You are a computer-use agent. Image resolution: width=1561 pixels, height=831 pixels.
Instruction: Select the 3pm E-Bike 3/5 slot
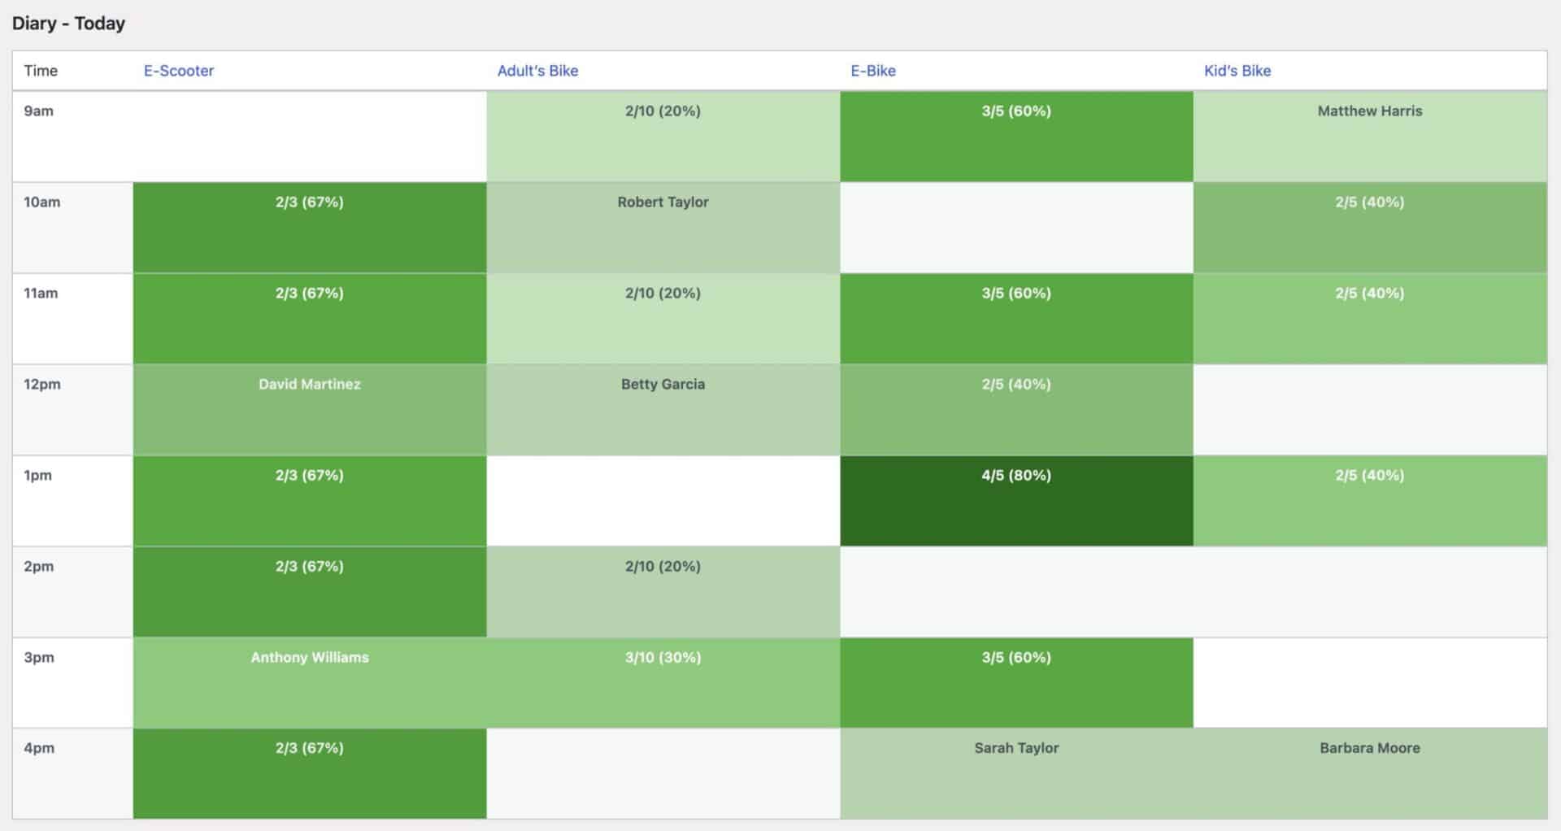(x=1016, y=683)
